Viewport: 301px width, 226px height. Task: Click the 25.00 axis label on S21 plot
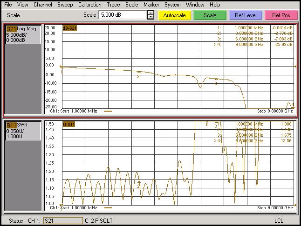coord(50,28)
